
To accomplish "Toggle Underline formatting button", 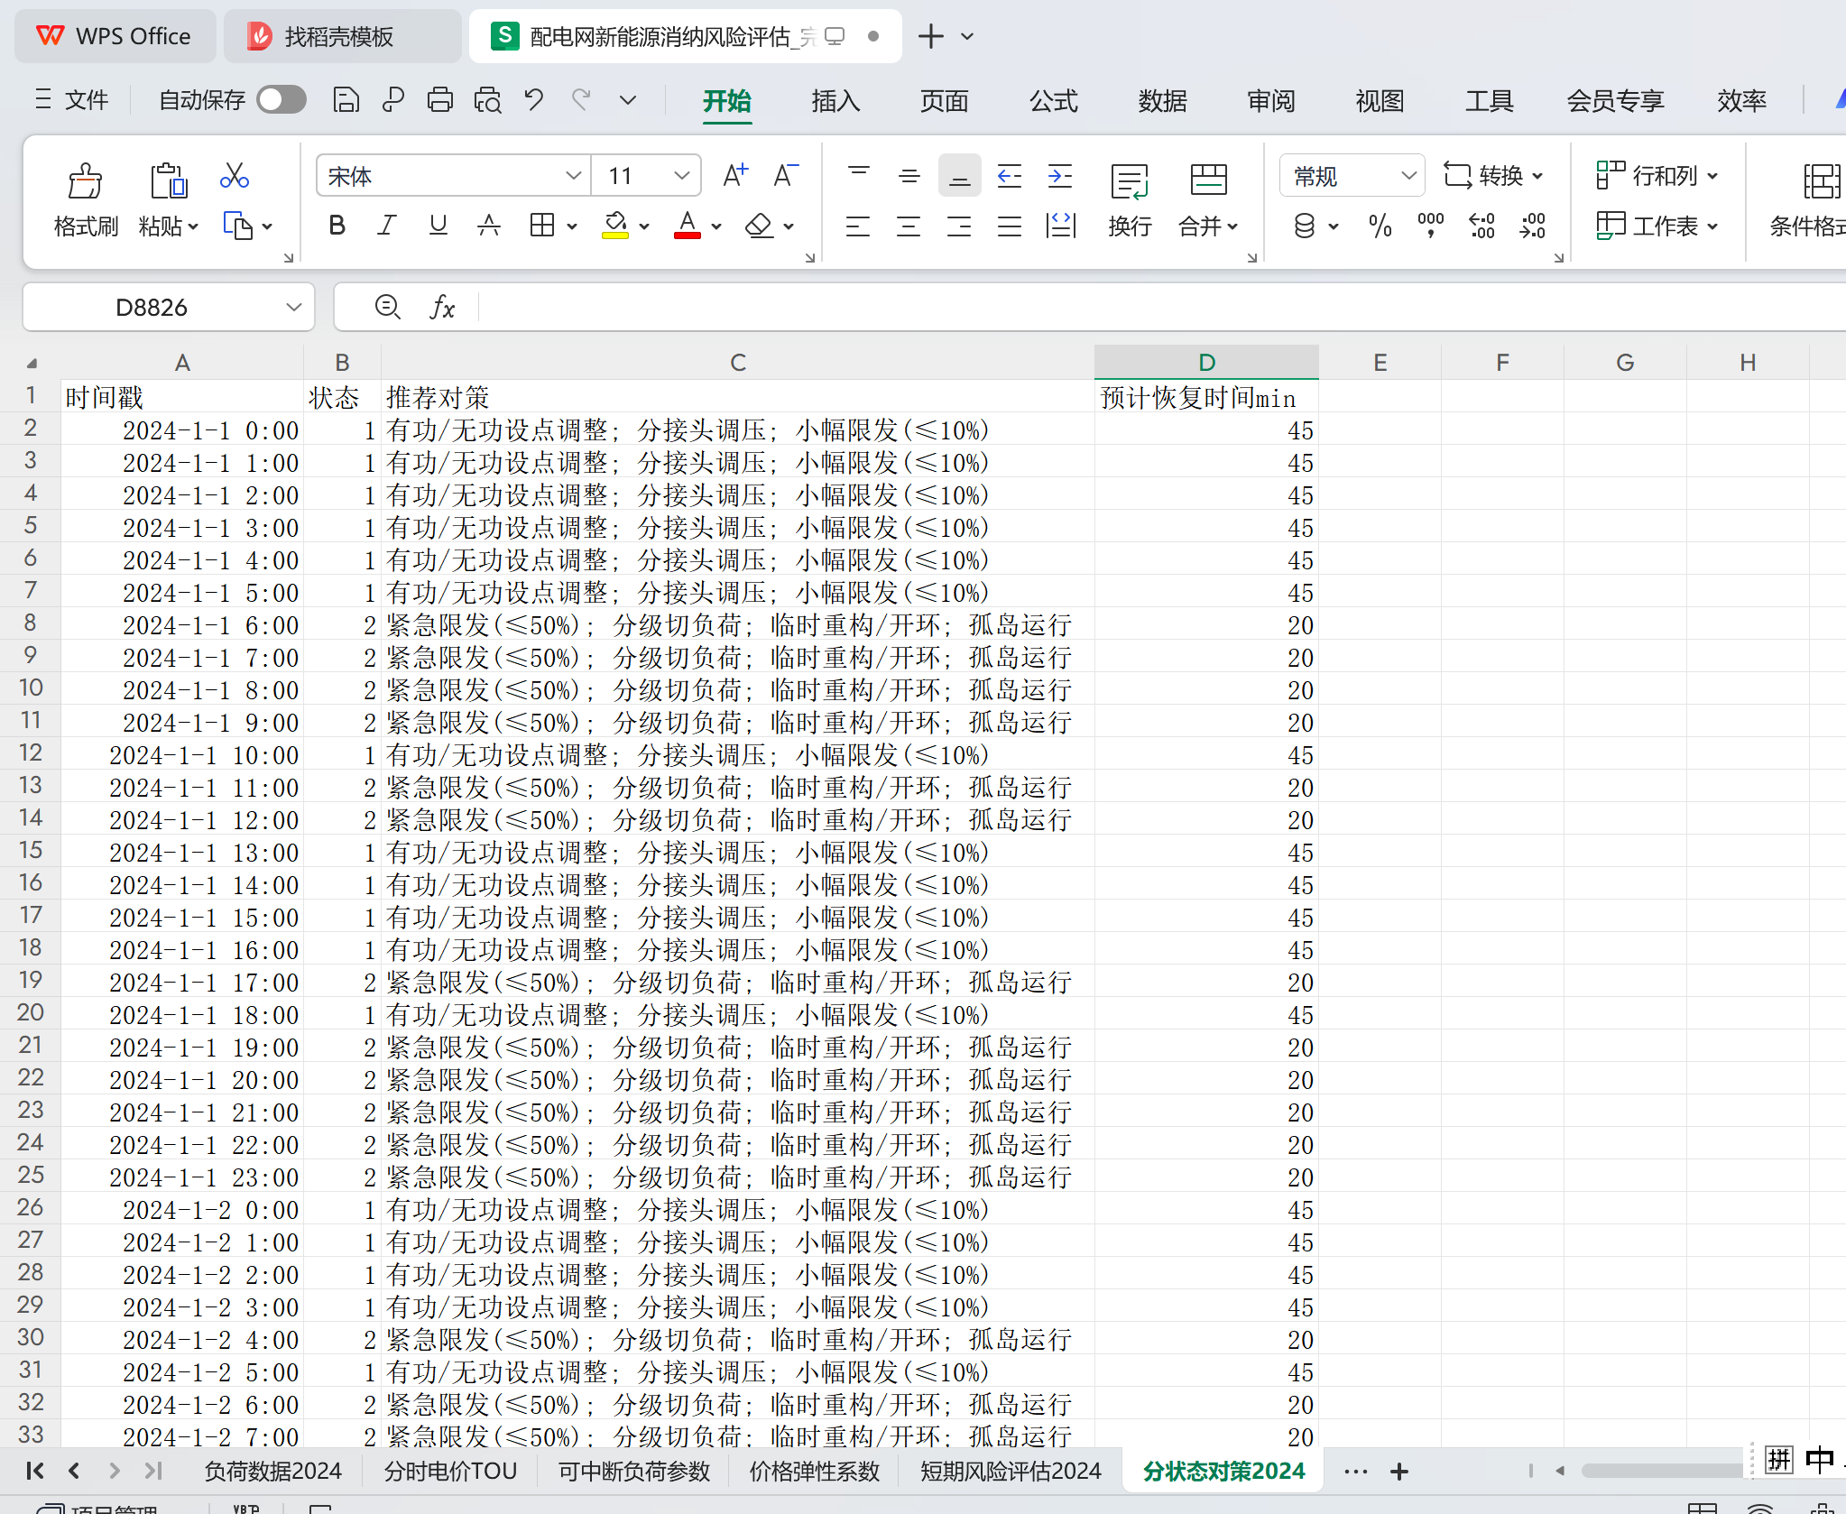I will click(x=438, y=226).
